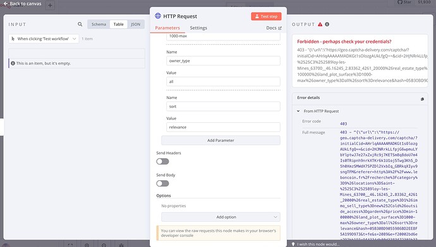Click the 1000-max value field
This screenshot has width=436, height=247.
pos(223,36)
